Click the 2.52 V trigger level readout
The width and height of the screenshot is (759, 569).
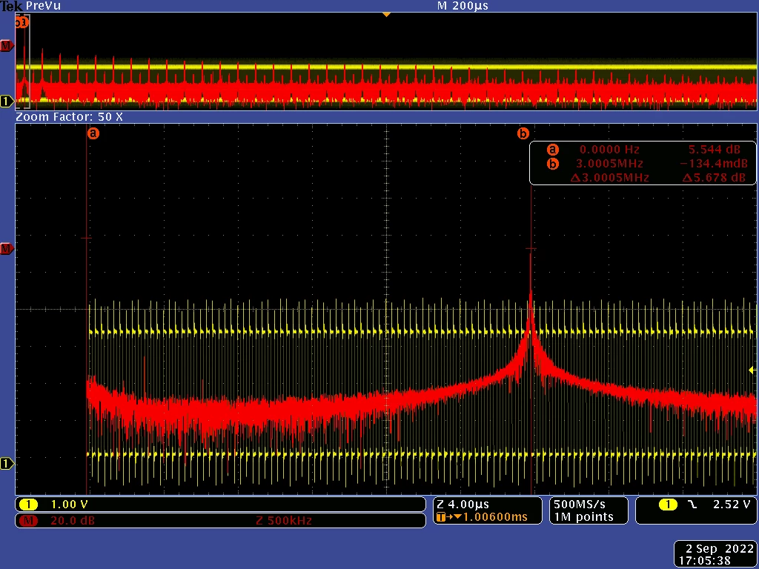[x=732, y=505]
